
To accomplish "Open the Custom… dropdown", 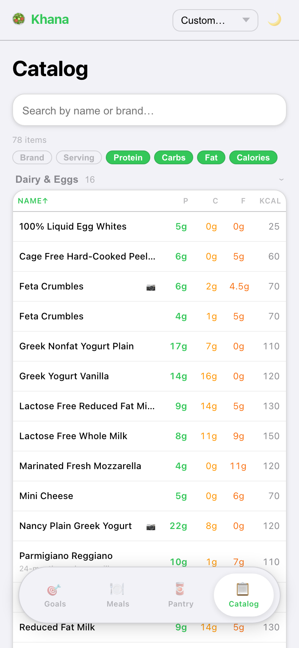I will tap(215, 20).
